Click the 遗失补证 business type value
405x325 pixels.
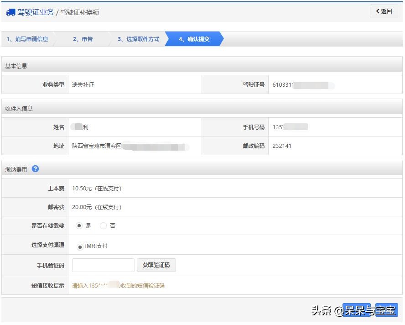coord(83,85)
